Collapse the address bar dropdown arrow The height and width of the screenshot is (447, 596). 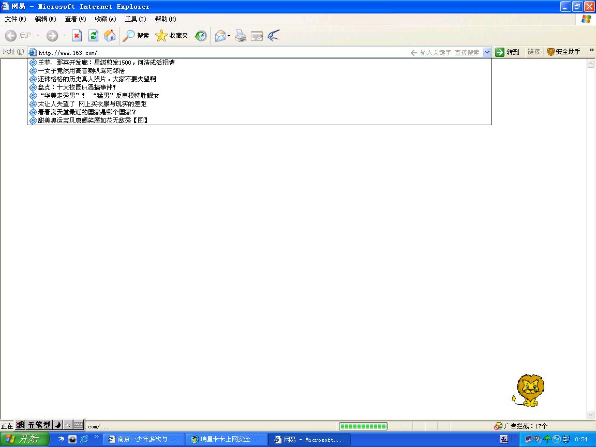pos(487,52)
